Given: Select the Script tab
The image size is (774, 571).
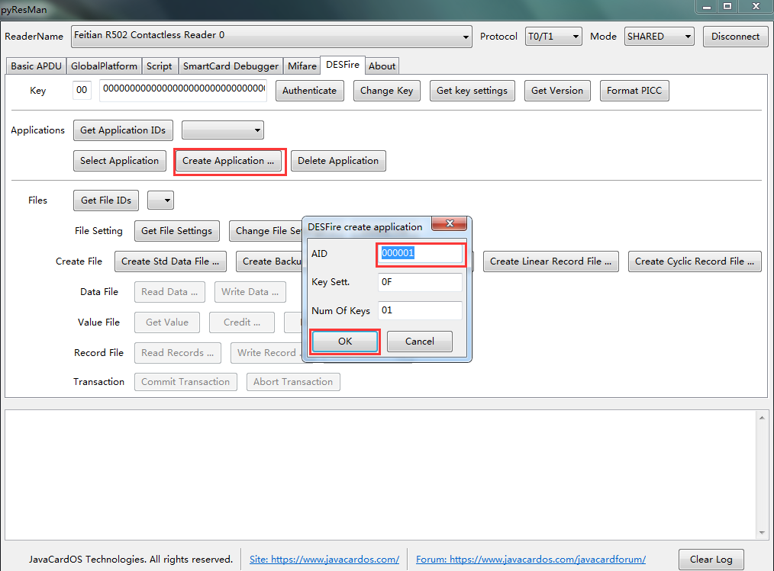Looking at the screenshot, I should click(x=159, y=66).
